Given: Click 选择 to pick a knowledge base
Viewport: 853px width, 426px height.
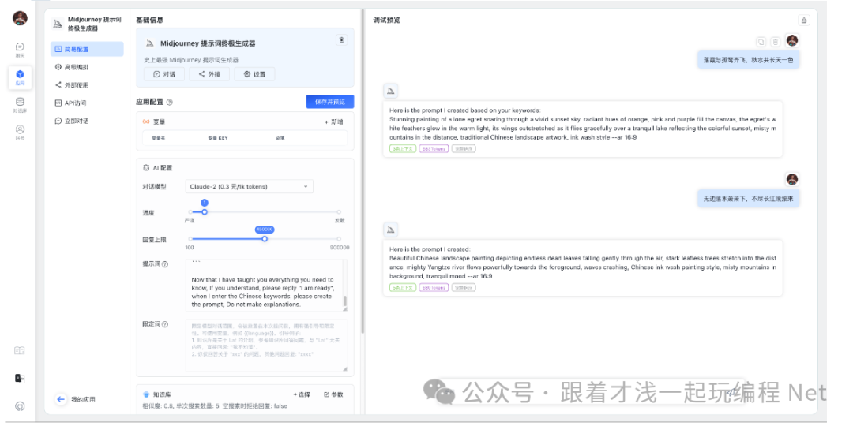Looking at the screenshot, I should (302, 394).
